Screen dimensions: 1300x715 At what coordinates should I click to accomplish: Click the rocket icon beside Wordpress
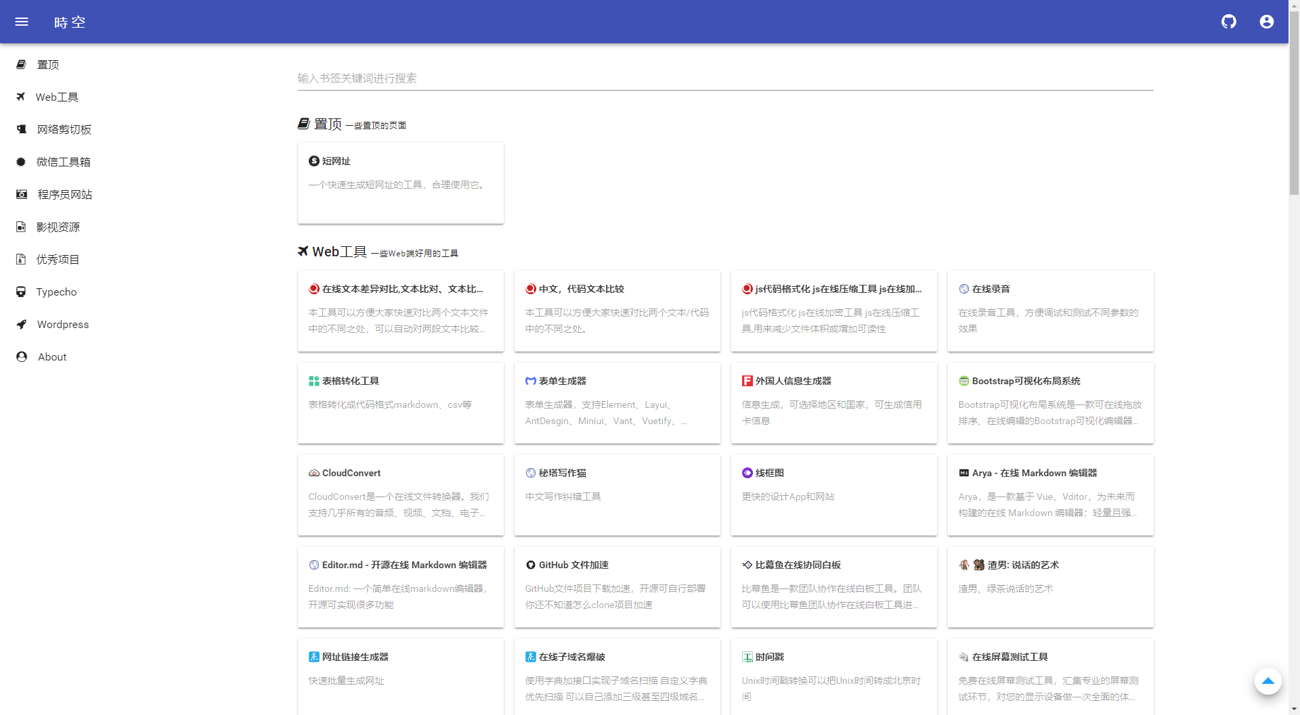point(22,324)
